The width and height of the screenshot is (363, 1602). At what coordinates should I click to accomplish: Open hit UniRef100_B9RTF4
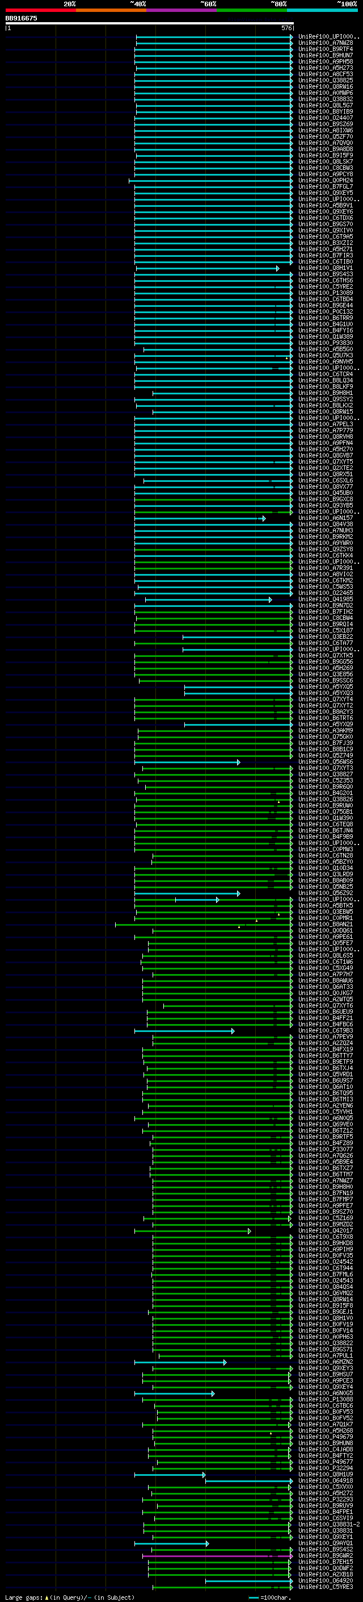[x=326, y=49]
